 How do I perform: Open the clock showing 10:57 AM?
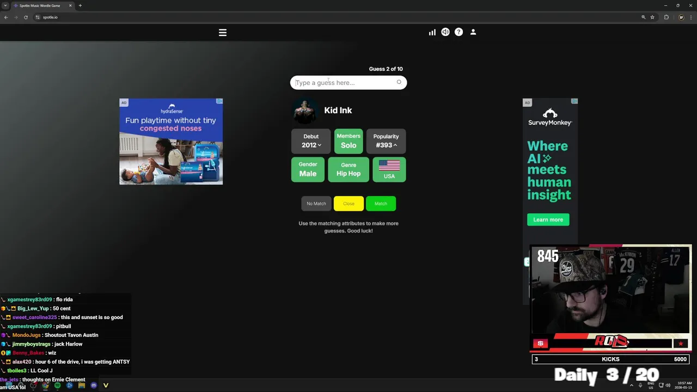[x=684, y=385]
